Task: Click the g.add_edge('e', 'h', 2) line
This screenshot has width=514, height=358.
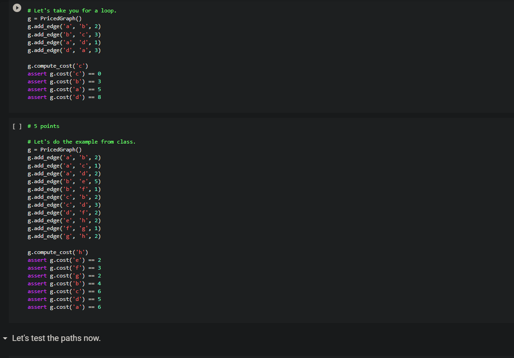Action: (64, 220)
